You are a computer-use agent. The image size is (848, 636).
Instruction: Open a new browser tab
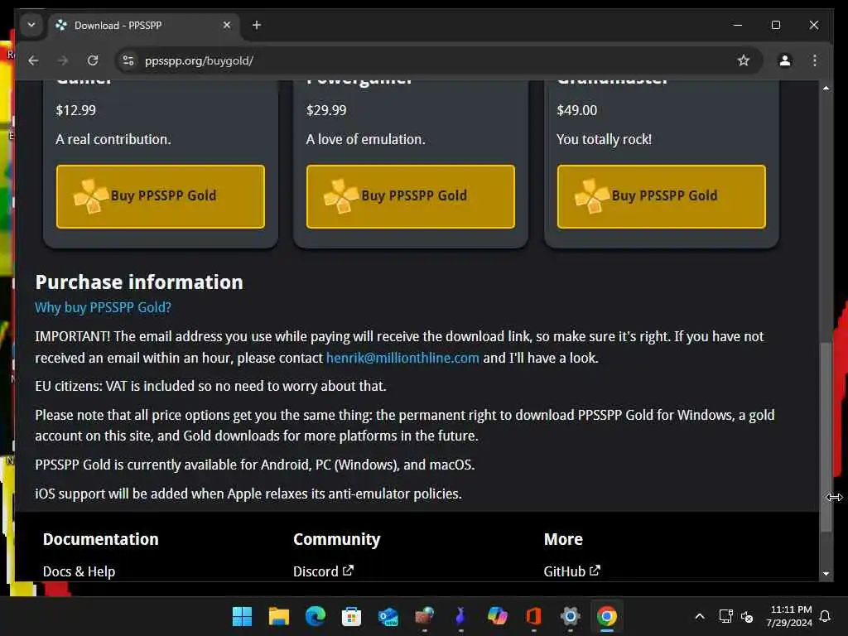click(x=257, y=25)
